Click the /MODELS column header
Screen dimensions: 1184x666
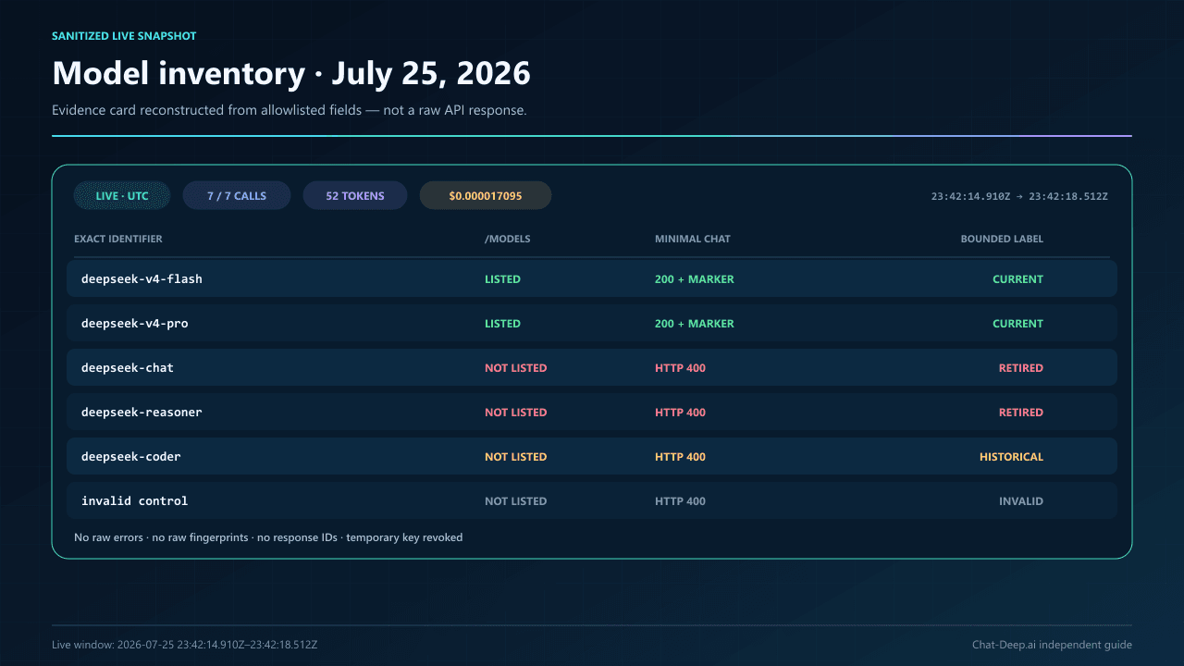[508, 239]
